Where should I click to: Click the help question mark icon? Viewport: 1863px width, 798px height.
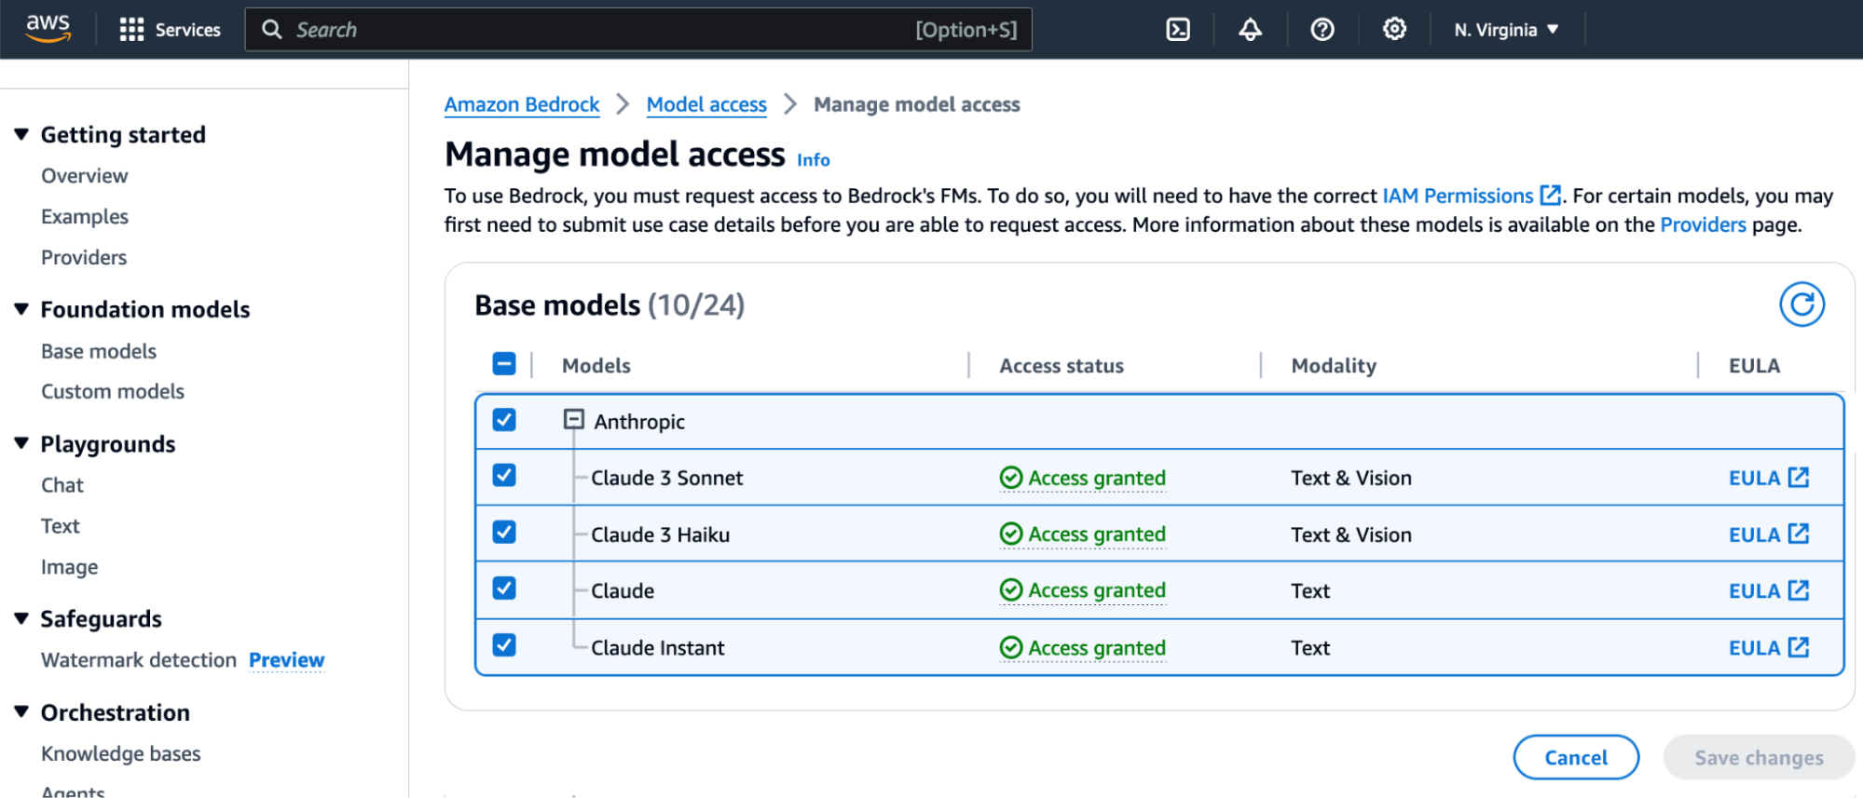pos(1322,30)
